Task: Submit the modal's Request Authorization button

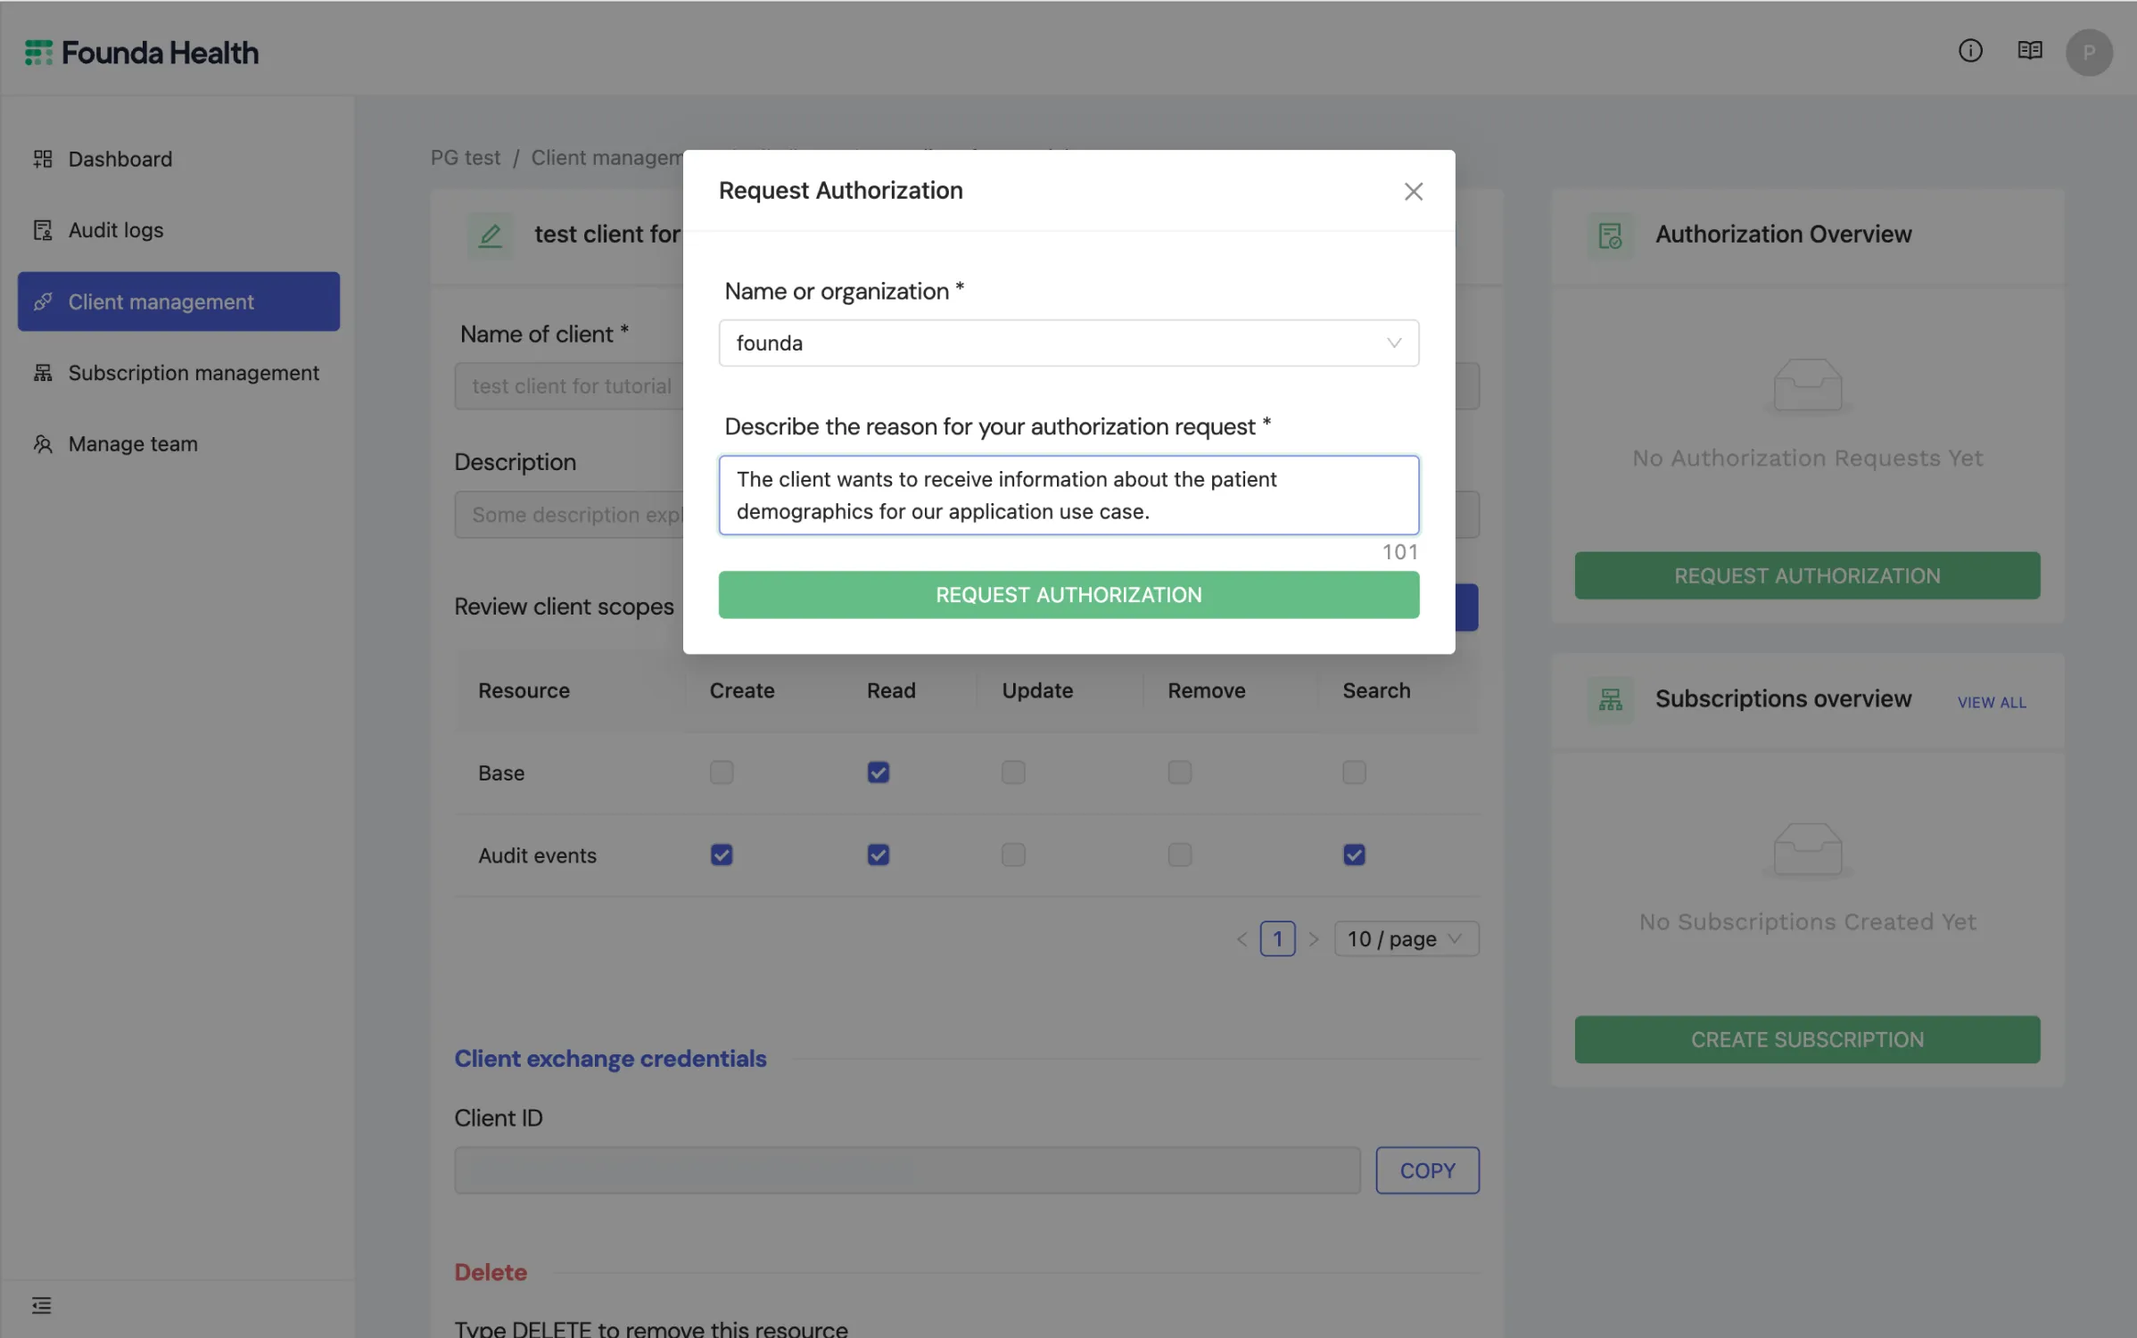Action: tap(1068, 595)
